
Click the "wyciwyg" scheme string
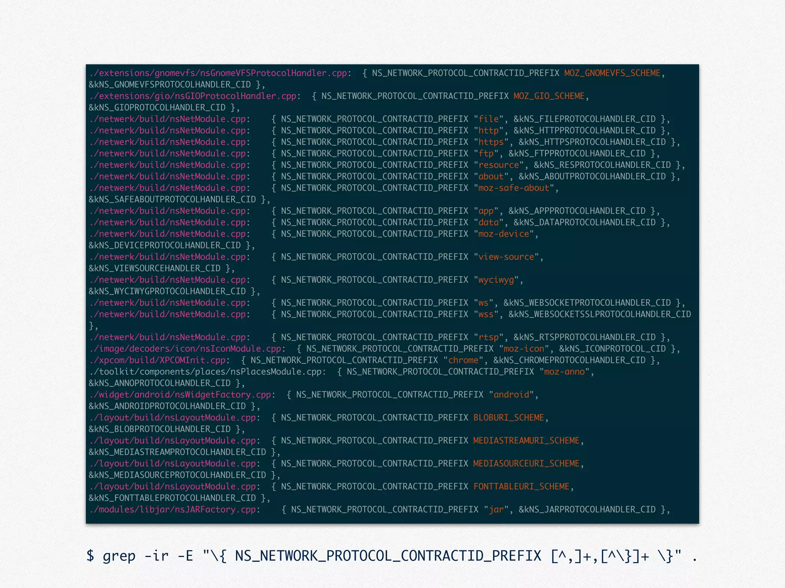point(496,280)
